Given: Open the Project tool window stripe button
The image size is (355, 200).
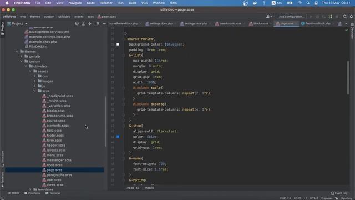Looking at the screenshot, I should point(2,28).
